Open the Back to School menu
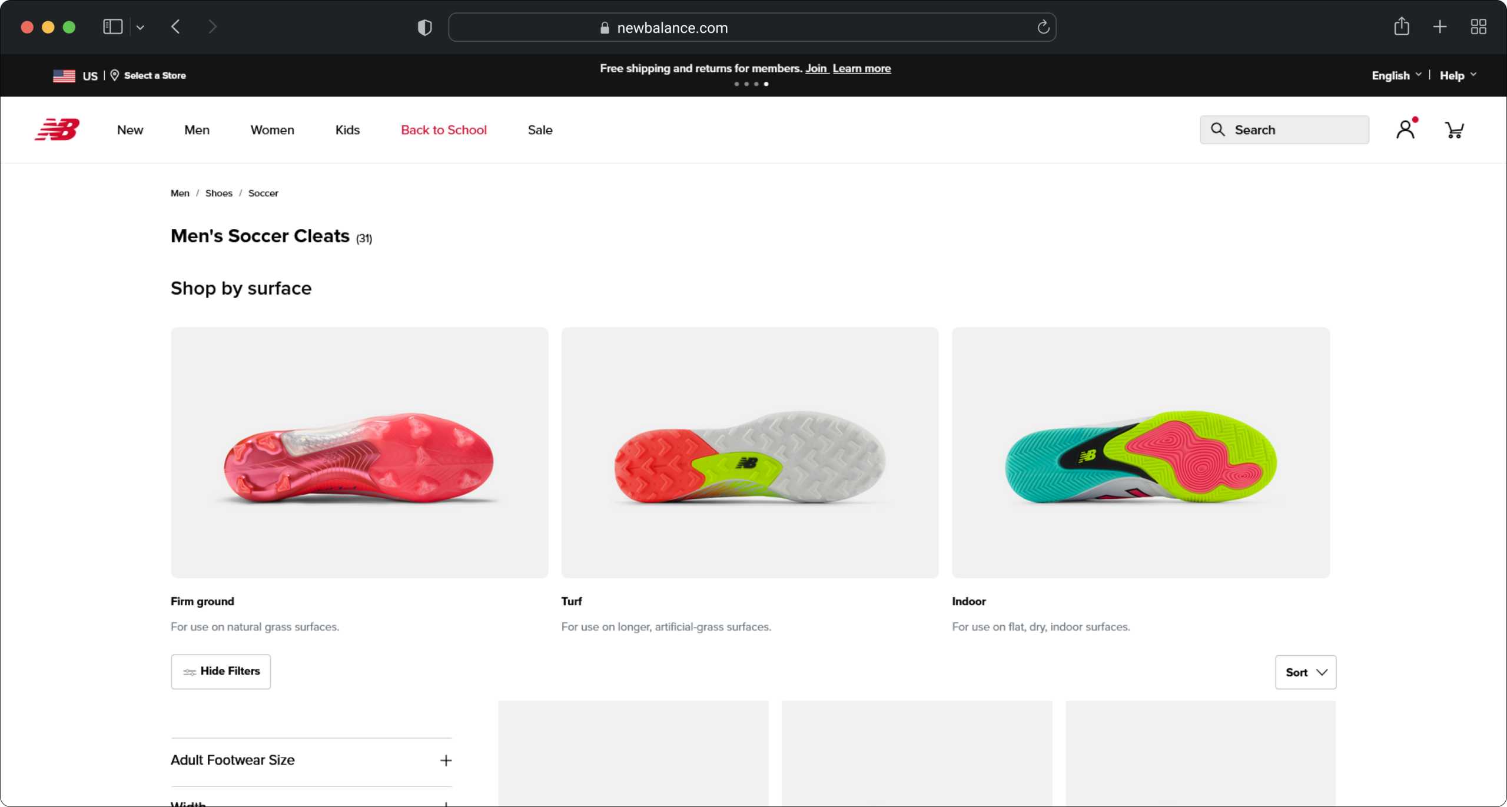 coord(443,130)
